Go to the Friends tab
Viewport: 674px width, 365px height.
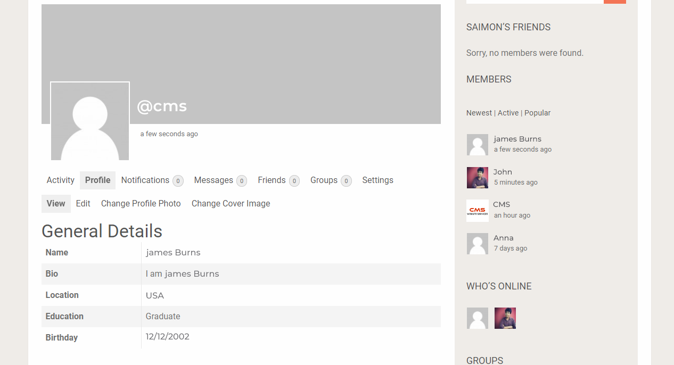tap(272, 180)
